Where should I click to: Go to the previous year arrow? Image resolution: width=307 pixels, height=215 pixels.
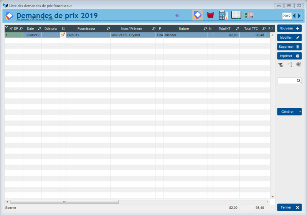pyautogui.click(x=294, y=16)
